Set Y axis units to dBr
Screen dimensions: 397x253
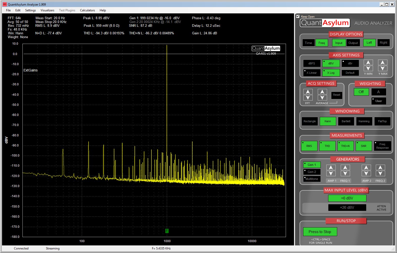click(x=350, y=63)
